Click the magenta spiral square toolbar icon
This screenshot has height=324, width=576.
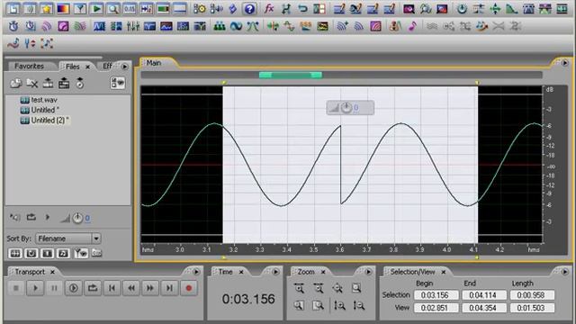[63, 26]
